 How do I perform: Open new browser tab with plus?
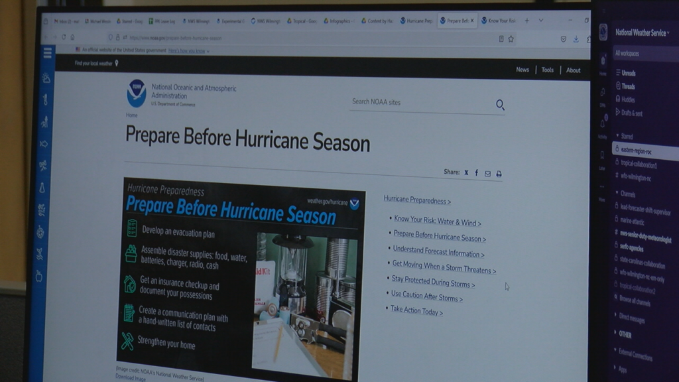click(527, 21)
